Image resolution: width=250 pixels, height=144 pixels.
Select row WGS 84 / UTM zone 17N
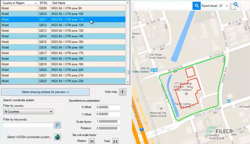63,53
